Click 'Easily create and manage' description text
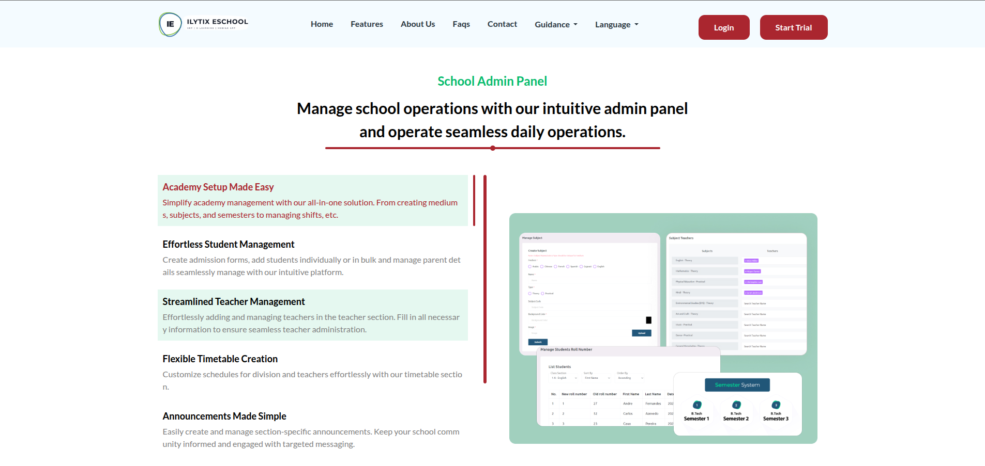The image size is (985, 466). coord(311,438)
